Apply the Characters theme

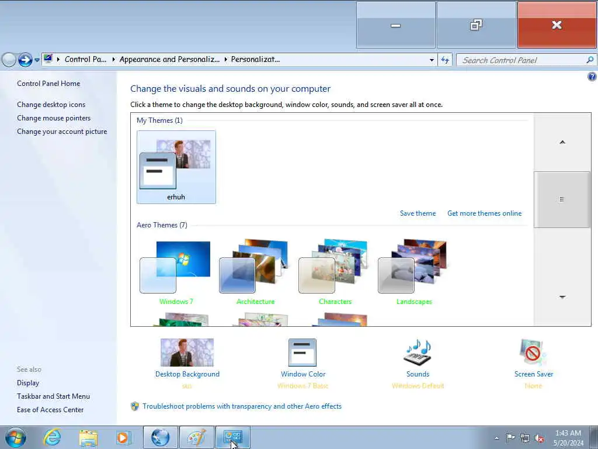[x=335, y=272]
